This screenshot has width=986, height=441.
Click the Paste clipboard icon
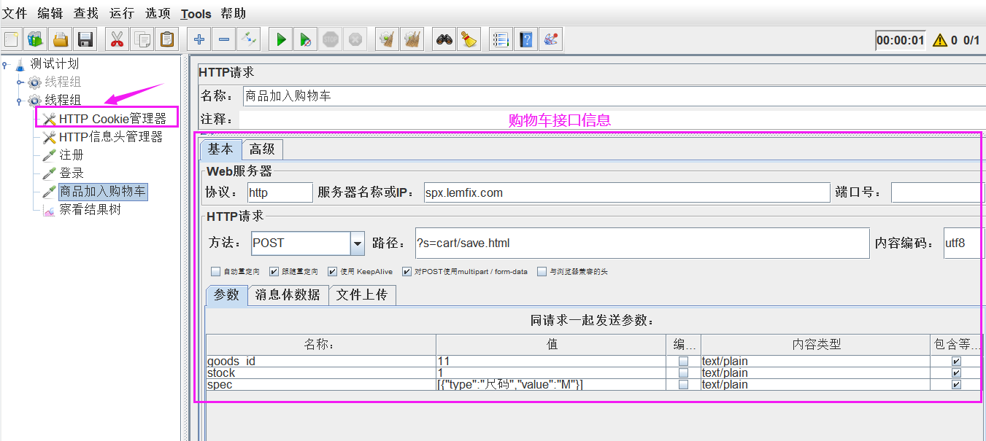click(167, 39)
